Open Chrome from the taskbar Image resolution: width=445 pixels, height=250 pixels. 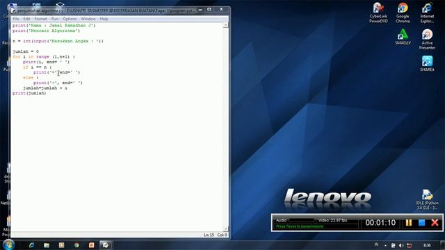[x=76, y=245]
